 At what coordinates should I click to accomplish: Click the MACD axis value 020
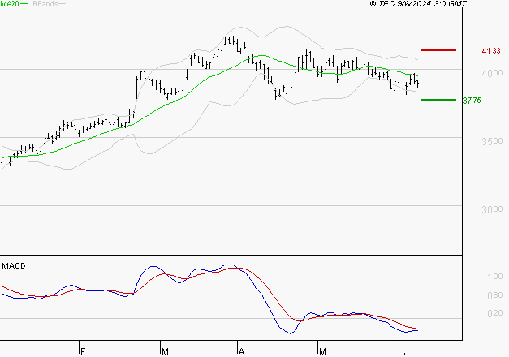(494, 313)
